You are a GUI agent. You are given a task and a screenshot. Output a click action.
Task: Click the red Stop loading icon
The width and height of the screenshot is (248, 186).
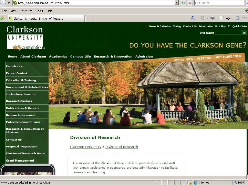click(190, 3)
